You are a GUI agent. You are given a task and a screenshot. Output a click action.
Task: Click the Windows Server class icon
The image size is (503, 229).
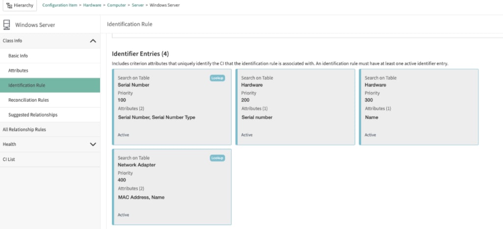(x=6, y=24)
